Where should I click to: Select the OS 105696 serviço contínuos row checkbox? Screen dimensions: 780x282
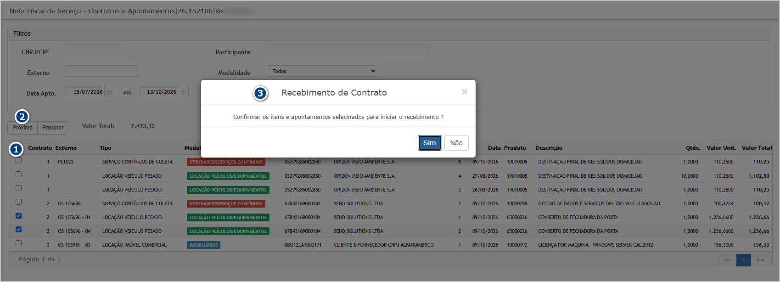[x=18, y=202]
